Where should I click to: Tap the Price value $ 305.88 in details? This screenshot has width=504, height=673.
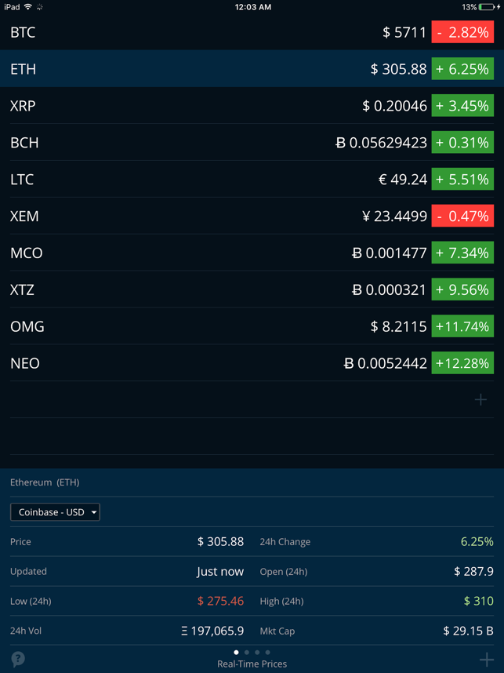click(220, 542)
